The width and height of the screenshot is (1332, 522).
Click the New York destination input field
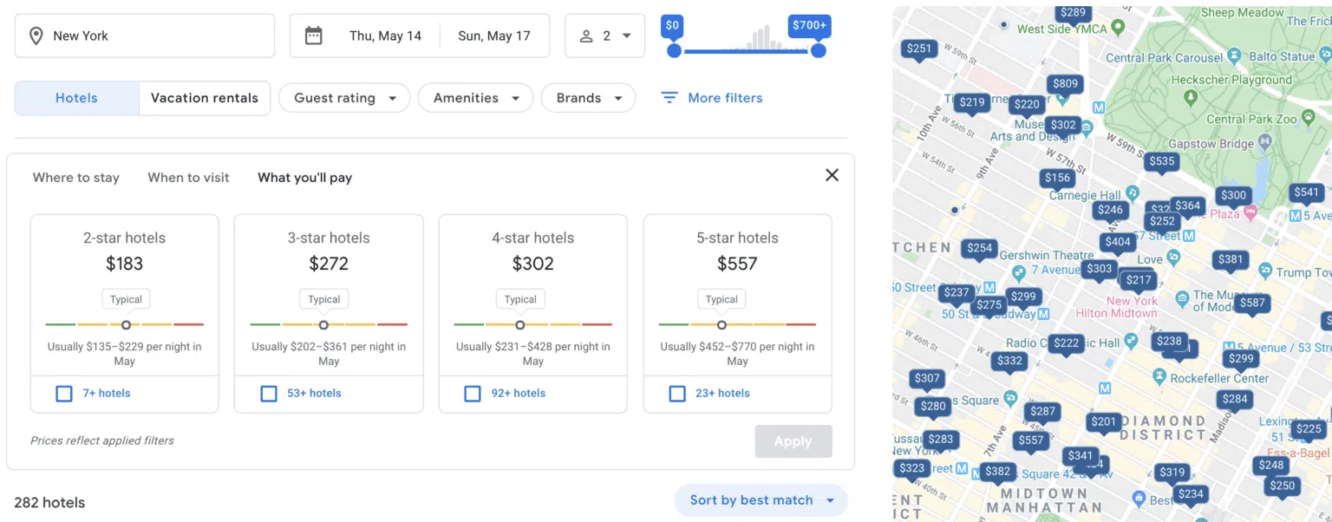[144, 36]
